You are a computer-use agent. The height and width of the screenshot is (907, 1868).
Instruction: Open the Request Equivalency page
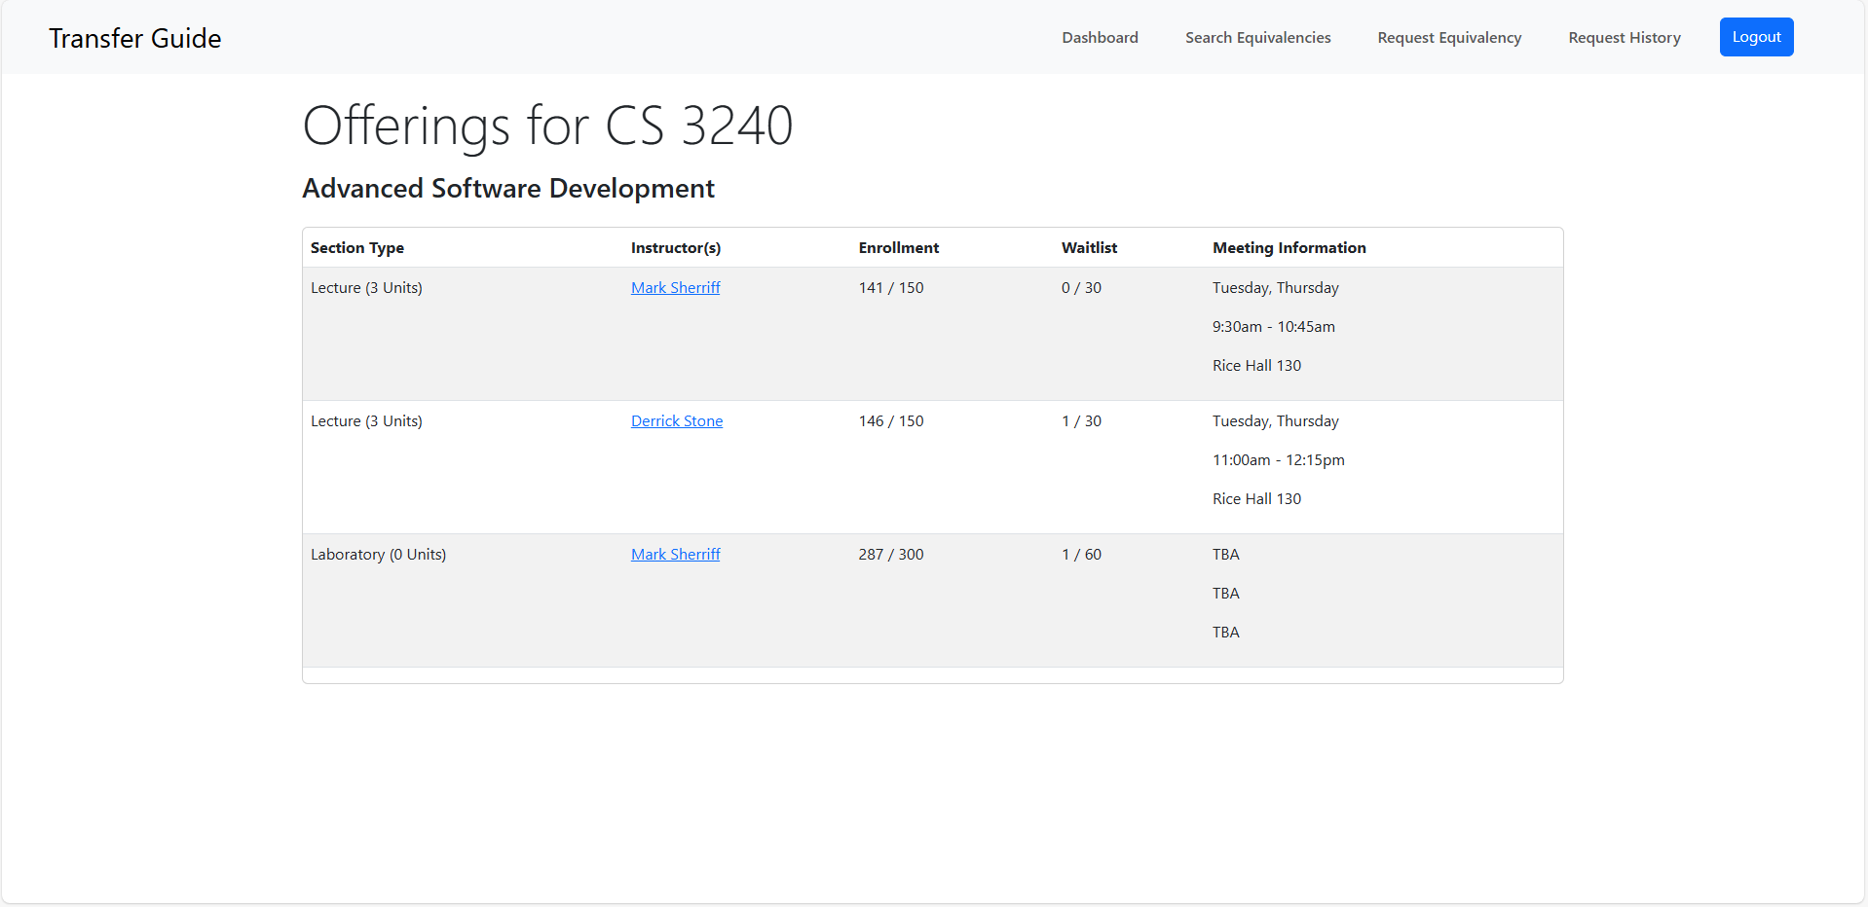(1448, 37)
